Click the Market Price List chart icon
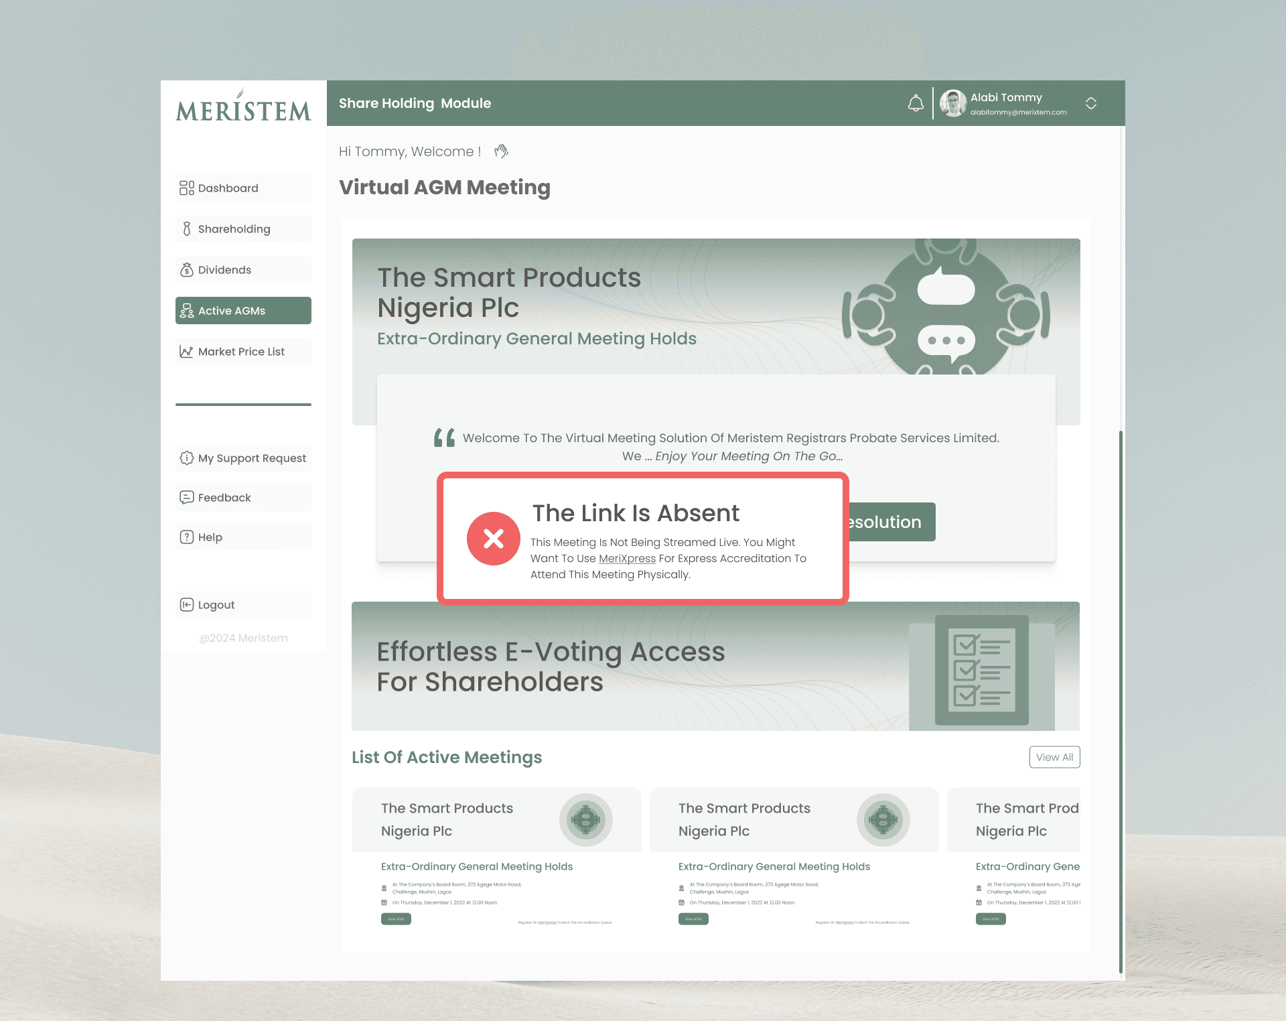This screenshot has width=1286, height=1021. [x=186, y=352]
